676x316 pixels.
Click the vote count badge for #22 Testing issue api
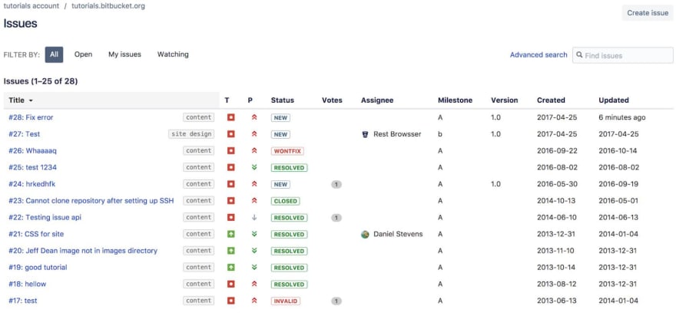click(336, 217)
